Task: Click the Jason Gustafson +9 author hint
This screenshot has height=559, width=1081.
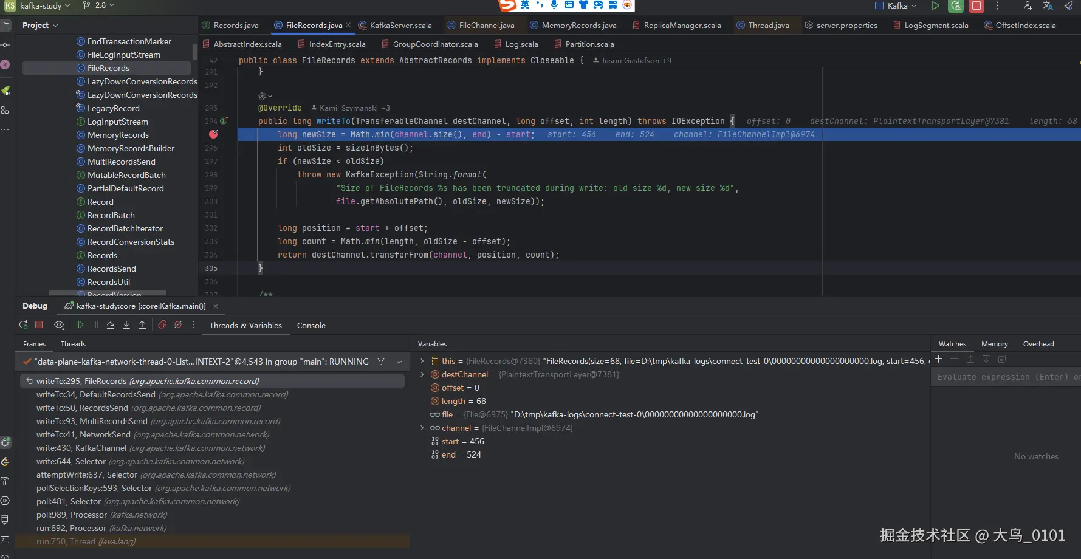Action: [632, 61]
